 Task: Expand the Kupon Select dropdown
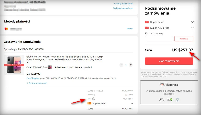click(x=192, y=22)
